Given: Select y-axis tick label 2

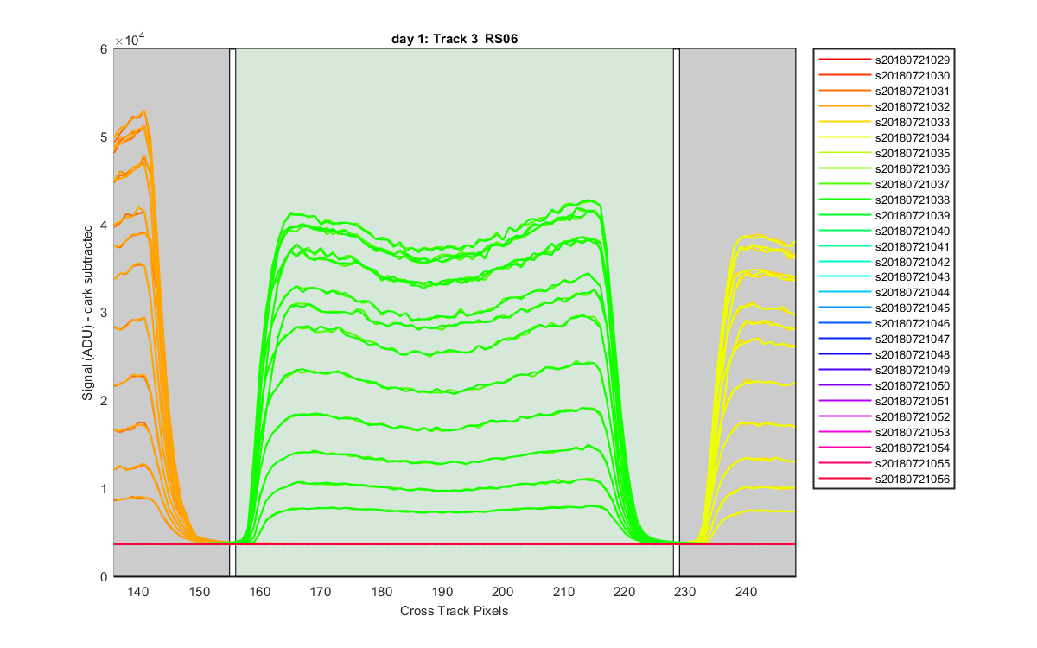Looking at the screenshot, I should 105,401.
